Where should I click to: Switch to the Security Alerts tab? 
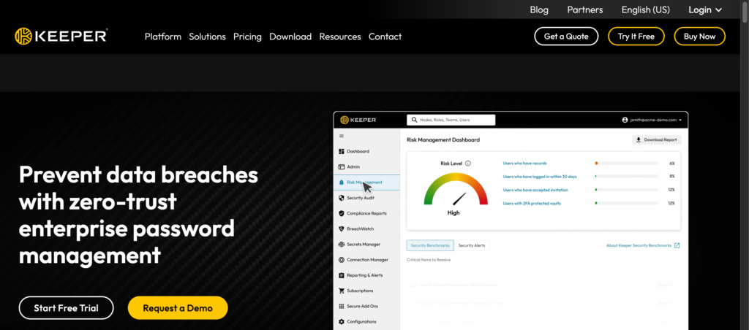(x=472, y=245)
